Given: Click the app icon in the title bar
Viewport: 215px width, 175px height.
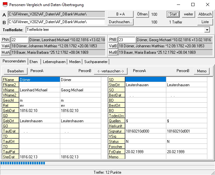Looking at the screenshot, I should click(5, 5).
